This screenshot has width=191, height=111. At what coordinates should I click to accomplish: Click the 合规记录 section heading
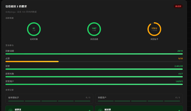click(9, 90)
